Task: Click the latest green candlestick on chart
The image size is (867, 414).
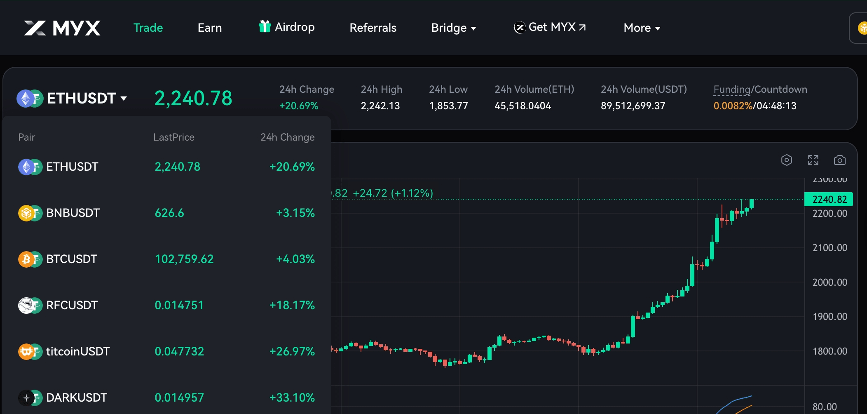Action: (x=752, y=204)
